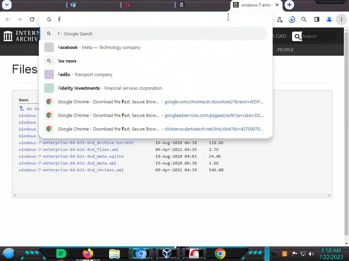Click the UPLOAD link in header
The height and width of the screenshot is (261, 349).
(x=279, y=36)
